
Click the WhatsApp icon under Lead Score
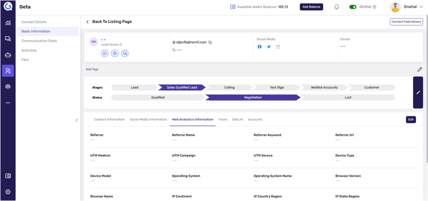(x=105, y=54)
